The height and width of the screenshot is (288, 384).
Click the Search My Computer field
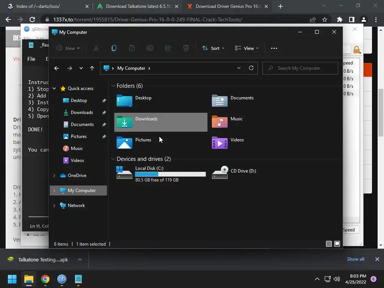[x=300, y=68]
